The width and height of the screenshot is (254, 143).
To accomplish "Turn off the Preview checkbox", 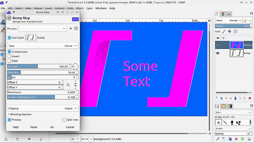I will point(9,120).
